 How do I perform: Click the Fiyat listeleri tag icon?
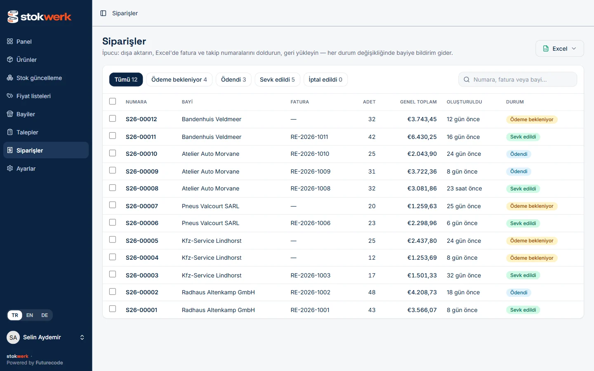(x=10, y=96)
